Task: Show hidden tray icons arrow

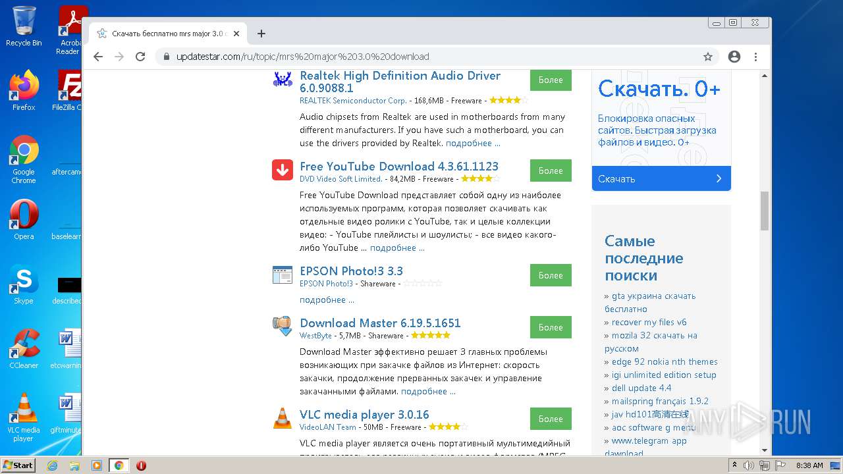Action: click(x=735, y=465)
